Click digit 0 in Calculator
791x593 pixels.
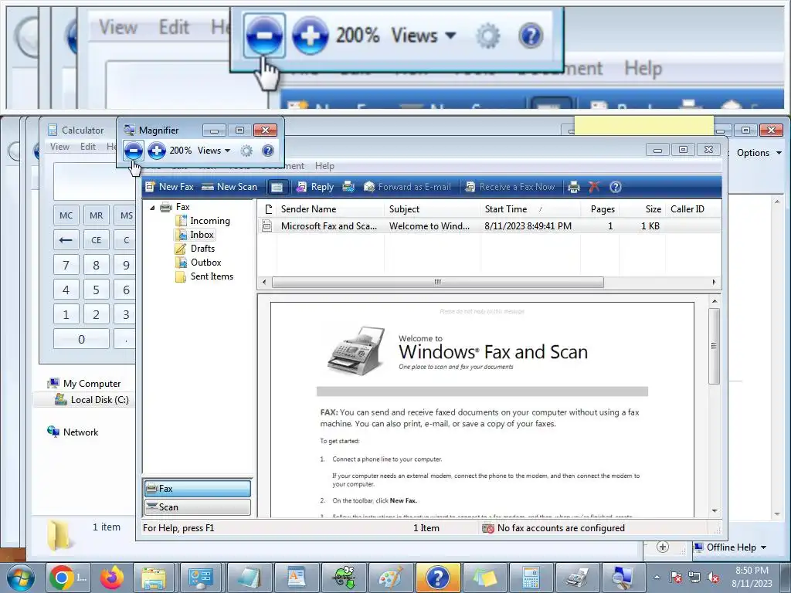pos(81,339)
